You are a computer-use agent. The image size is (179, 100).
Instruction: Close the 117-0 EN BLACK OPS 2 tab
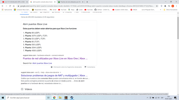tap(27, 2)
